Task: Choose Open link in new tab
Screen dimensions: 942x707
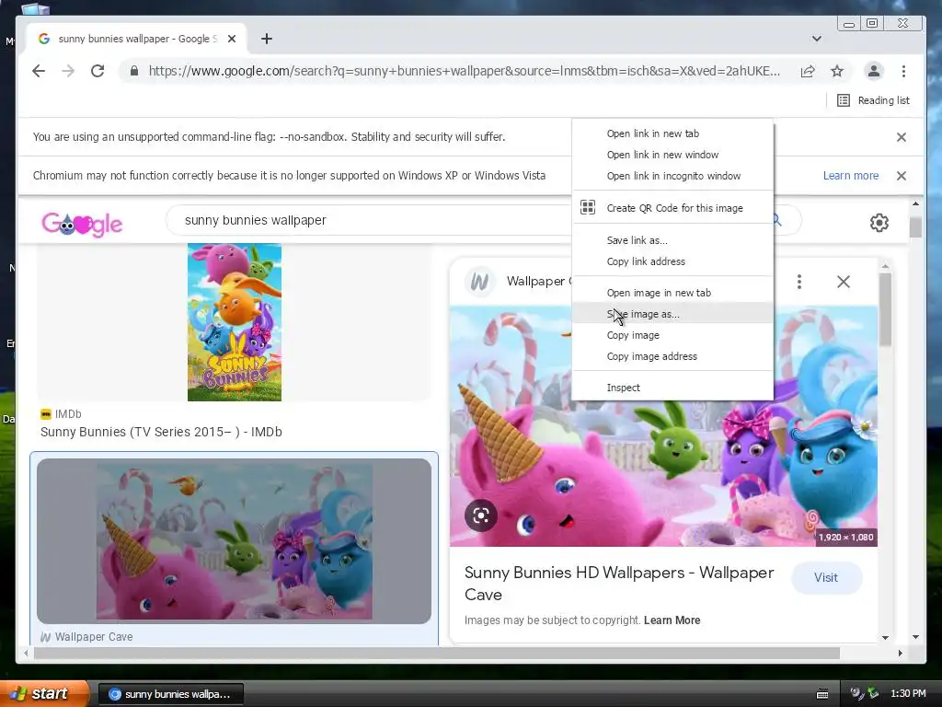Action: pyautogui.click(x=672, y=133)
